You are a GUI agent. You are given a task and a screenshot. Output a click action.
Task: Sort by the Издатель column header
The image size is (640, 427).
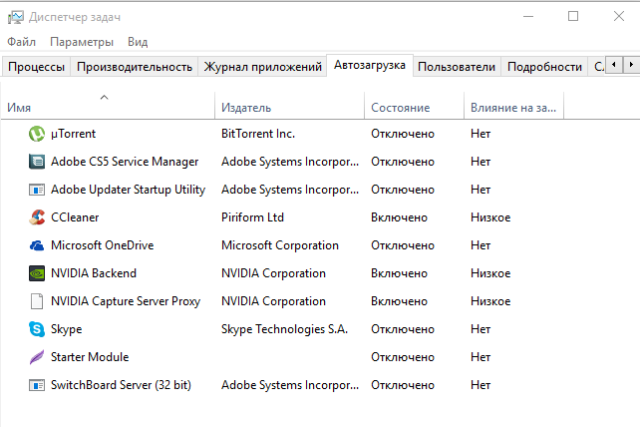289,106
